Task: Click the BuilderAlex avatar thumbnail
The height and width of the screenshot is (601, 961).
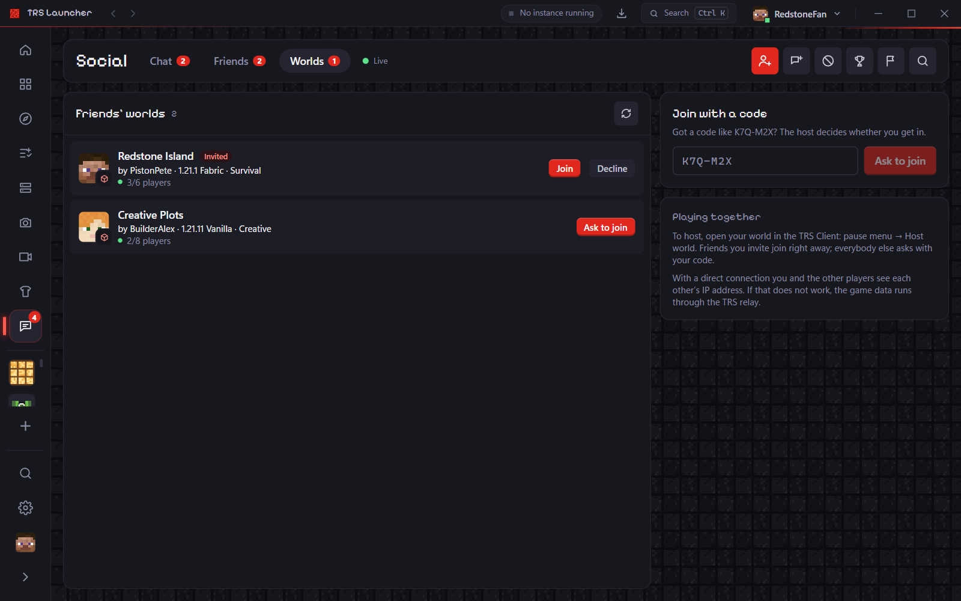Action: [x=94, y=227]
